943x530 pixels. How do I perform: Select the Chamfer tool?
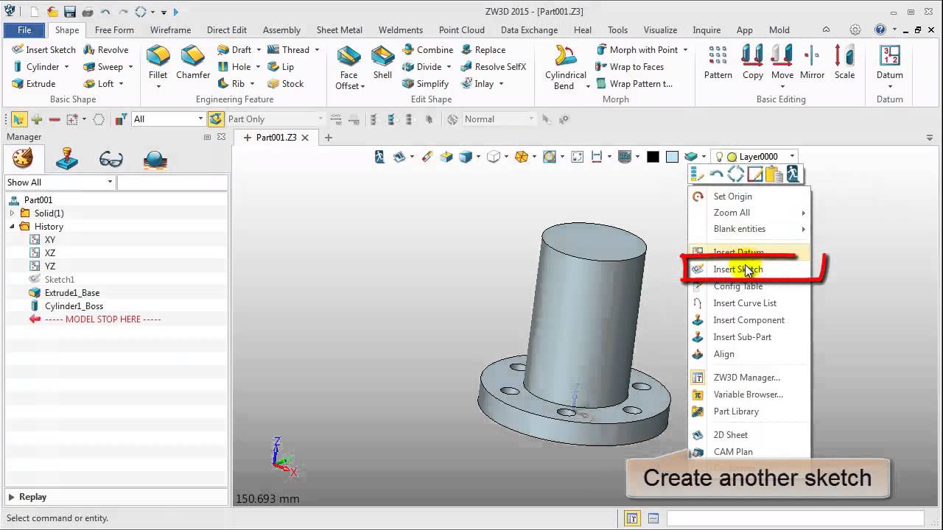click(193, 63)
